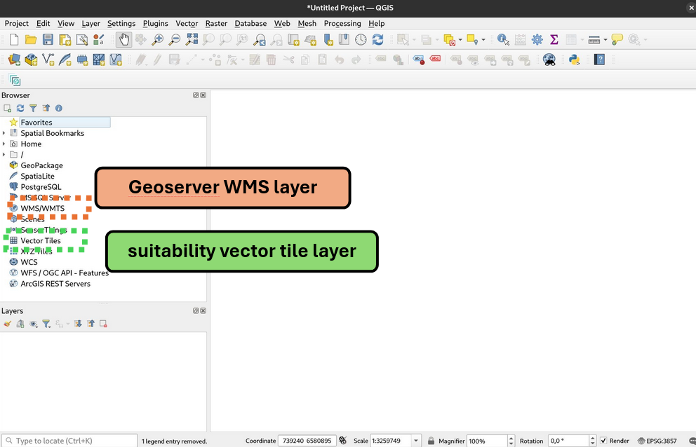Open the Project menu

coord(16,24)
